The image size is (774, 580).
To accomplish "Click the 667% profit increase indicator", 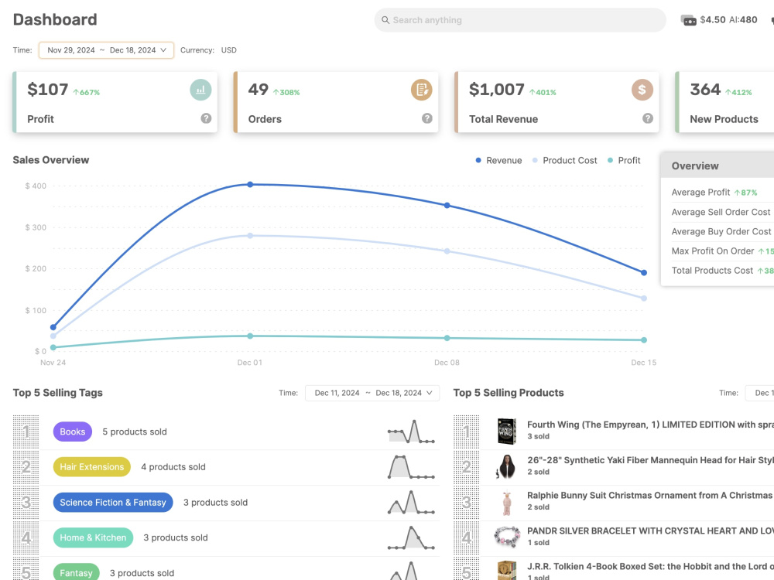I will (87, 92).
